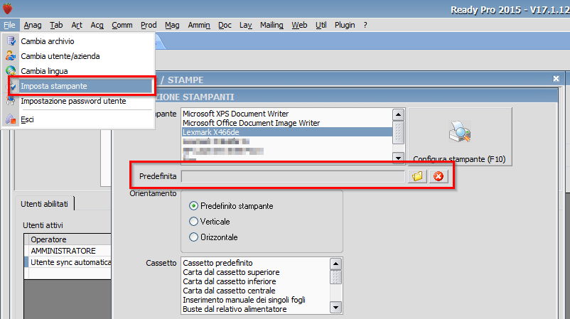Image resolution: width=570 pixels, height=319 pixels.
Task: Open the Ammin menu
Action: click(x=199, y=25)
